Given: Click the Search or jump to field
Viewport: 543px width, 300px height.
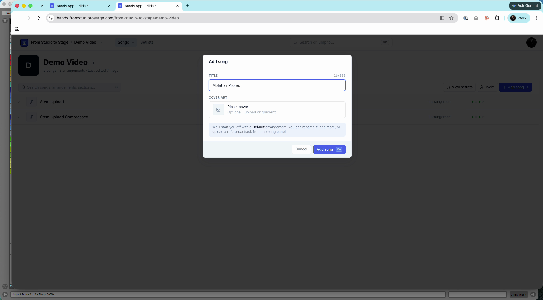Looking at the screenshot, I should click(340, 42).
